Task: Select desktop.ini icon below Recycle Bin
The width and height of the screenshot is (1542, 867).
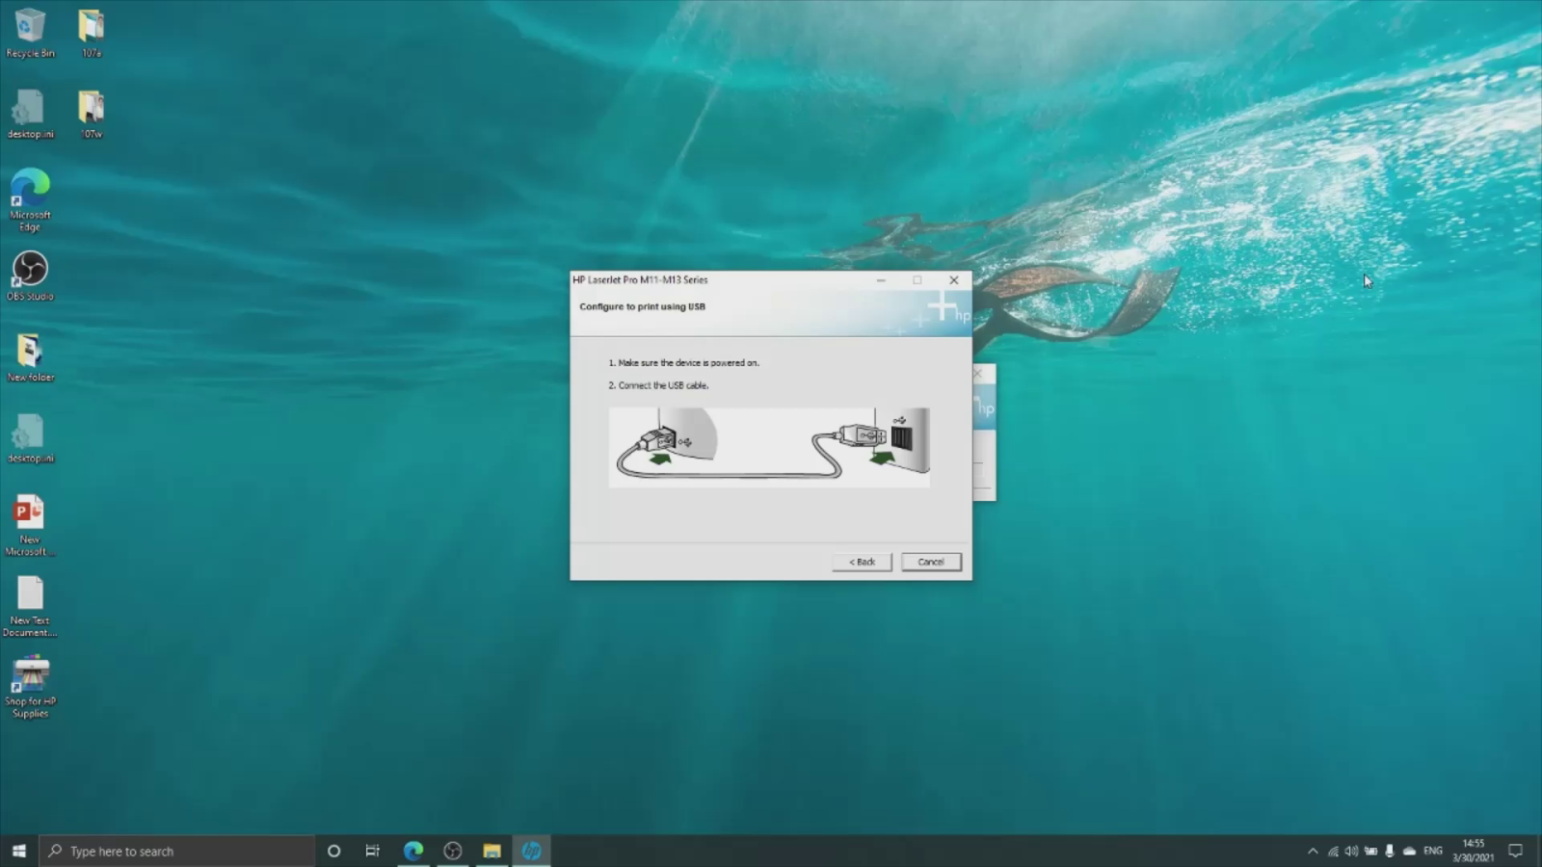Action: [x=30, y=115]
